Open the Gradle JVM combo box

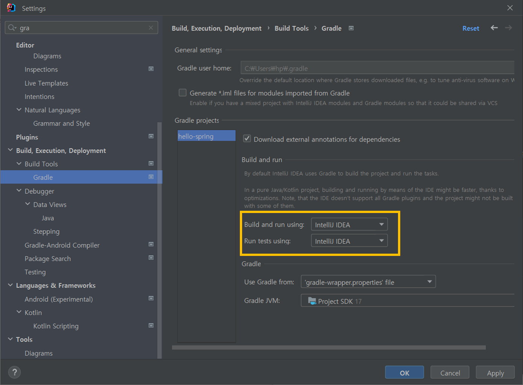[x=407, y=301]
